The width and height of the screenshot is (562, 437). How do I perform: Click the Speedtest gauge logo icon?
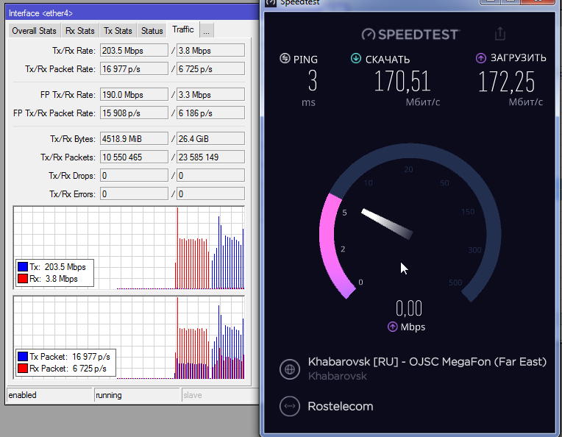click(369, 35)
